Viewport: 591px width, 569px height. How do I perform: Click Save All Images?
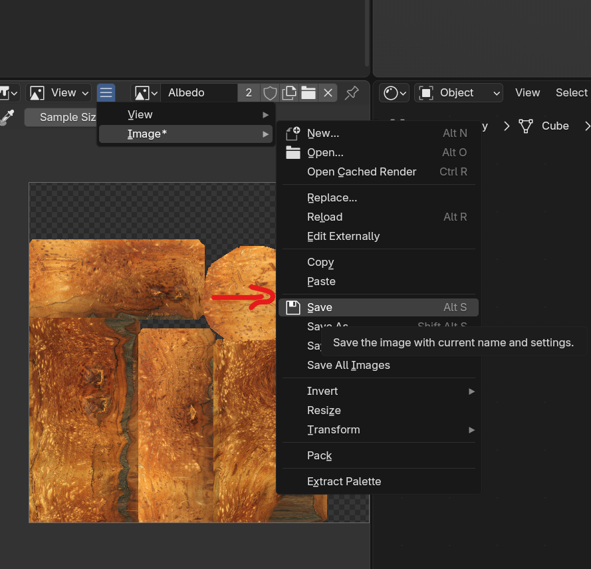[378, 365]
